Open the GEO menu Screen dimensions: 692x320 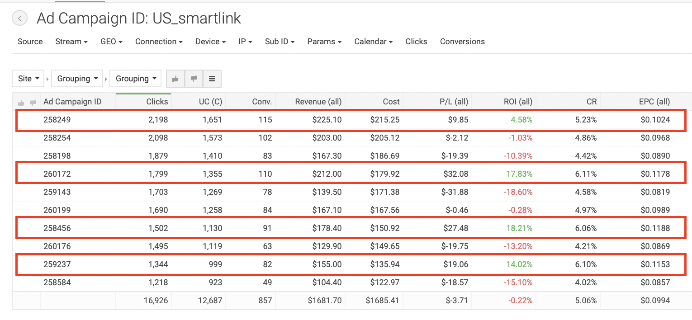click(x=111, y=42)
